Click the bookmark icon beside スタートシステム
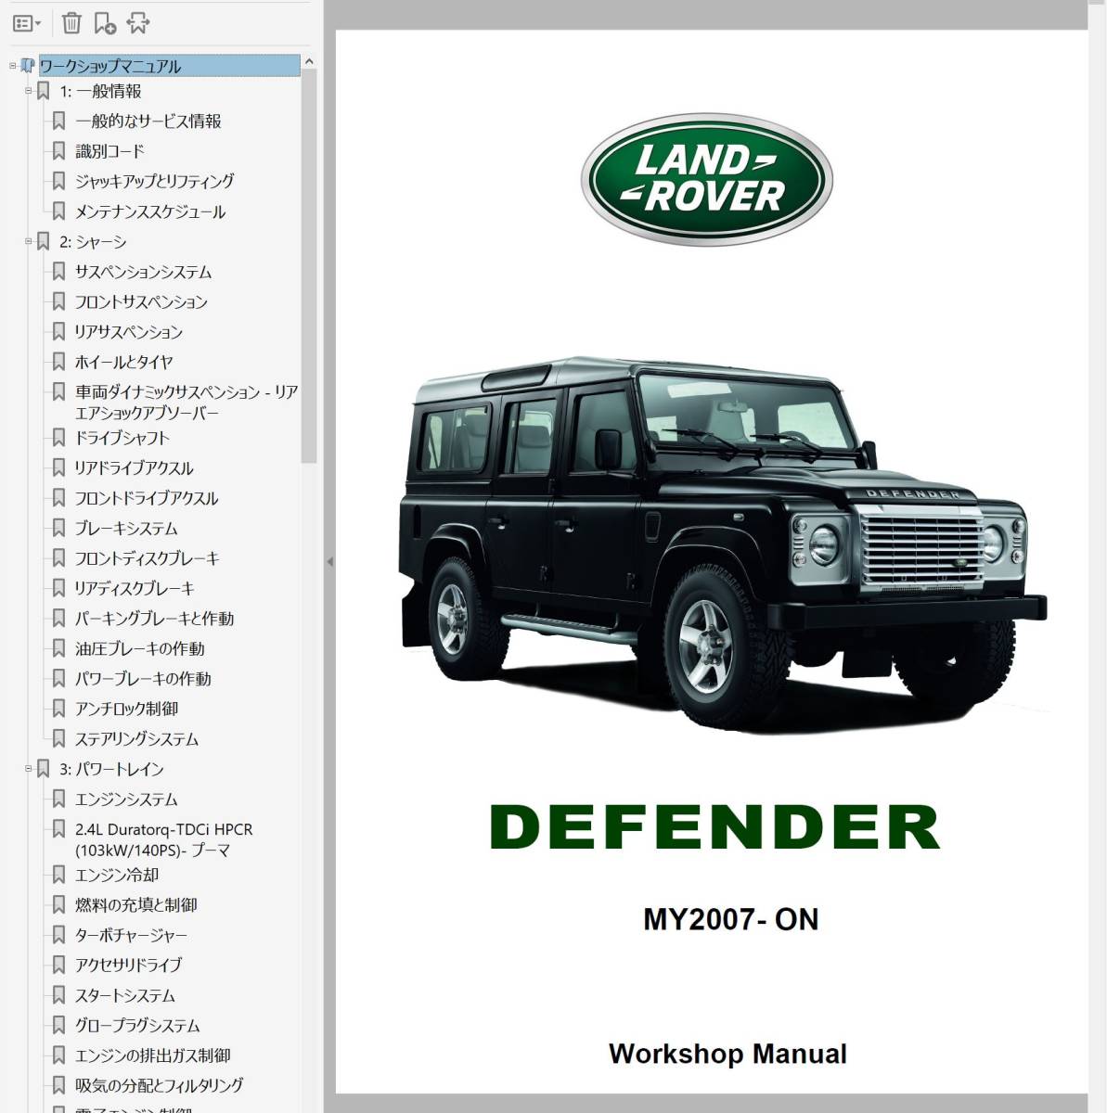 point(58,995)
